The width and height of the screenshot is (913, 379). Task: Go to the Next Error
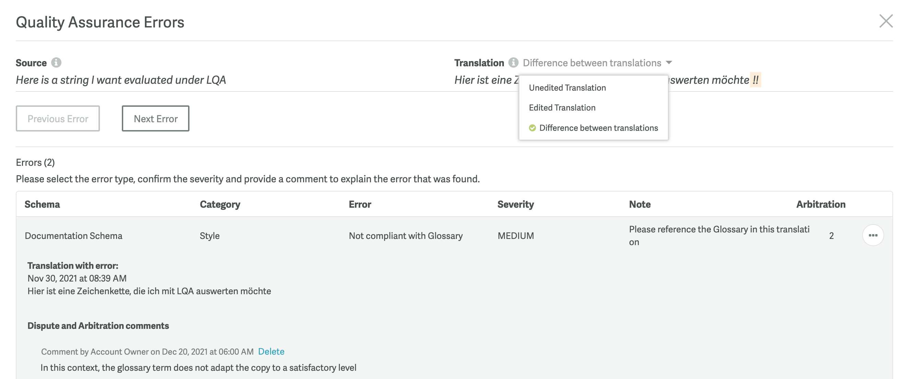155,118
